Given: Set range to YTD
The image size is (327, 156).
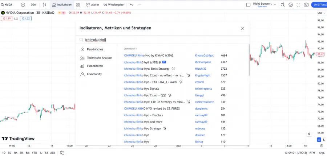Looking at the screenshot, I should point(35,153).
